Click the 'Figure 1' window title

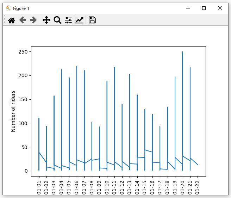pos(21,8)
